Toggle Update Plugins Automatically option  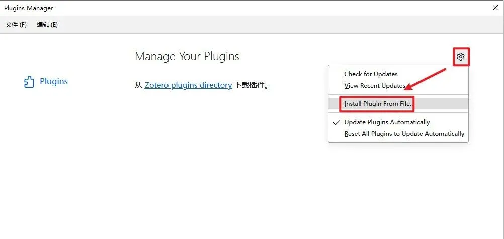[387, 122]
